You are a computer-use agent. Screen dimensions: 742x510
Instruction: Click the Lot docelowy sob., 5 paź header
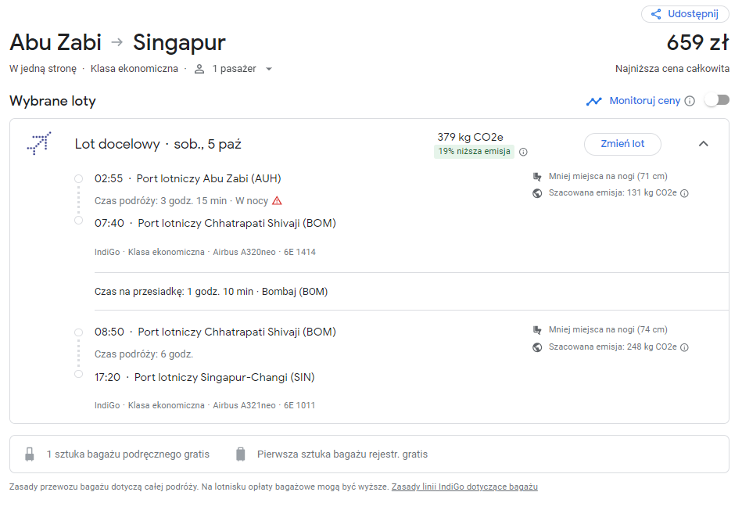pos(158,144)
